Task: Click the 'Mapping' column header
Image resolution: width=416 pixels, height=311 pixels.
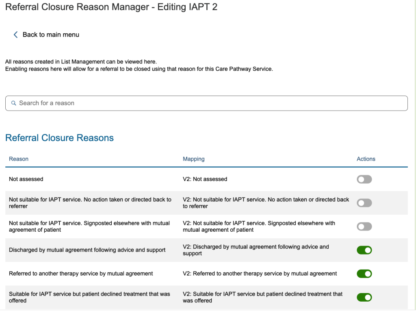Action: (193, 159)
